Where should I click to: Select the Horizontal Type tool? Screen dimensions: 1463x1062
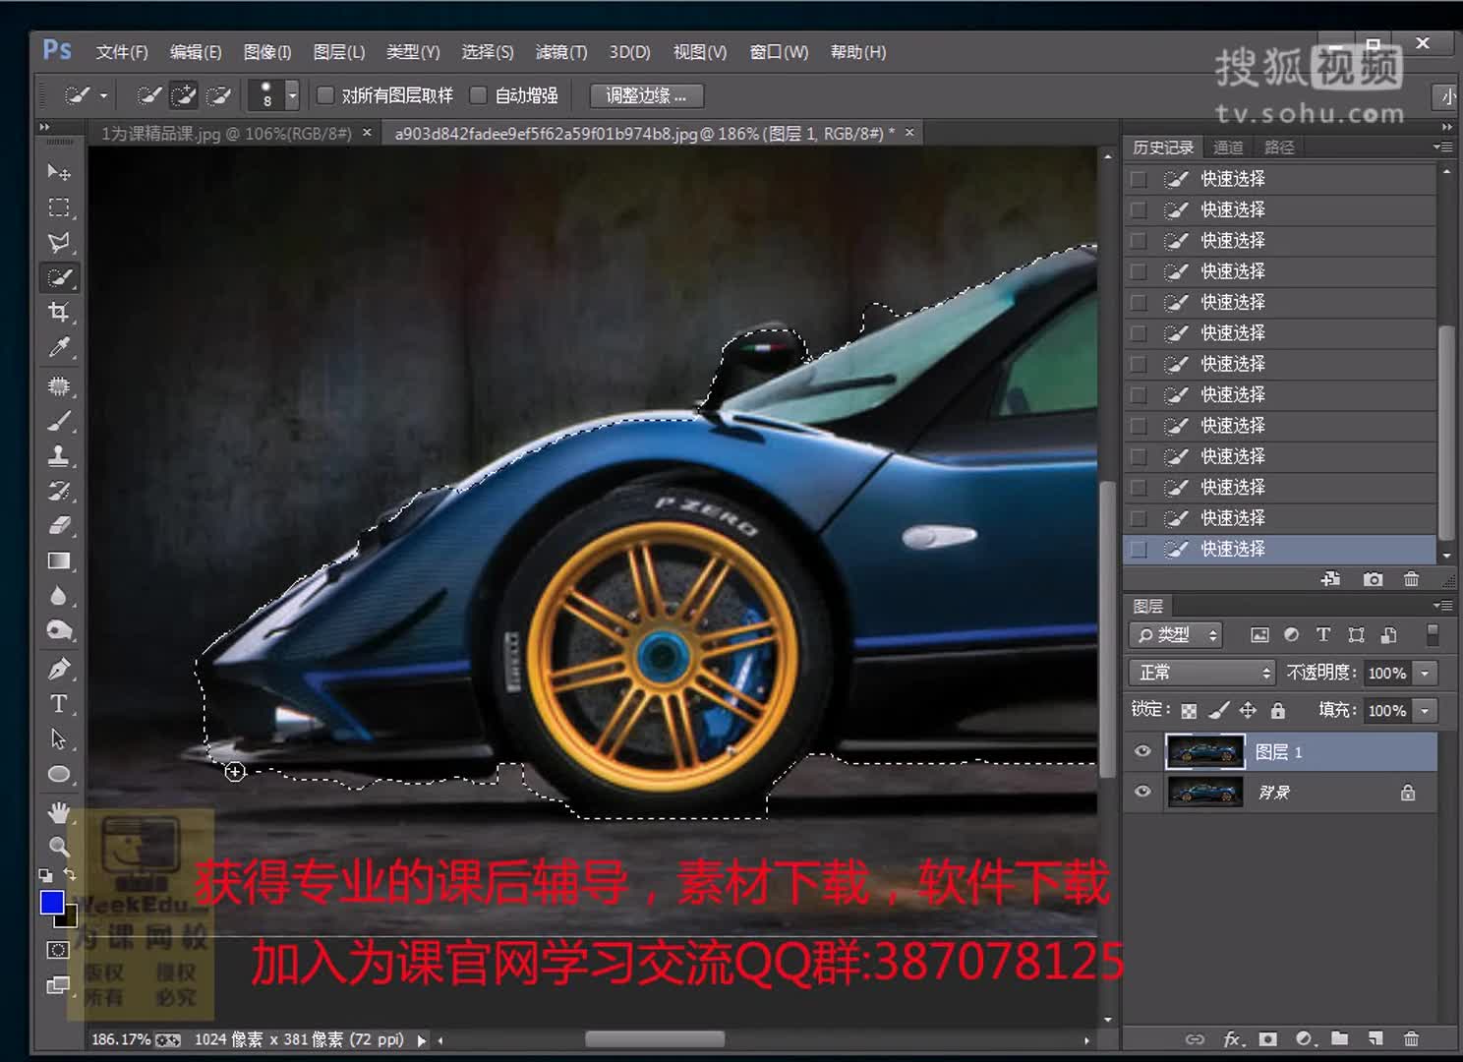pyautogui.click(x=59, y=704)
